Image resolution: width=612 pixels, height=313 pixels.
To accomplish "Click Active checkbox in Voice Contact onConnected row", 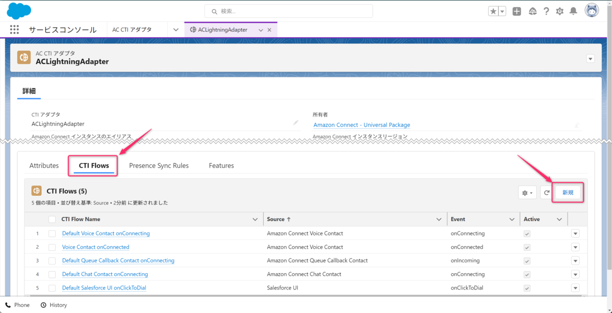I will (x=527, y=247).
